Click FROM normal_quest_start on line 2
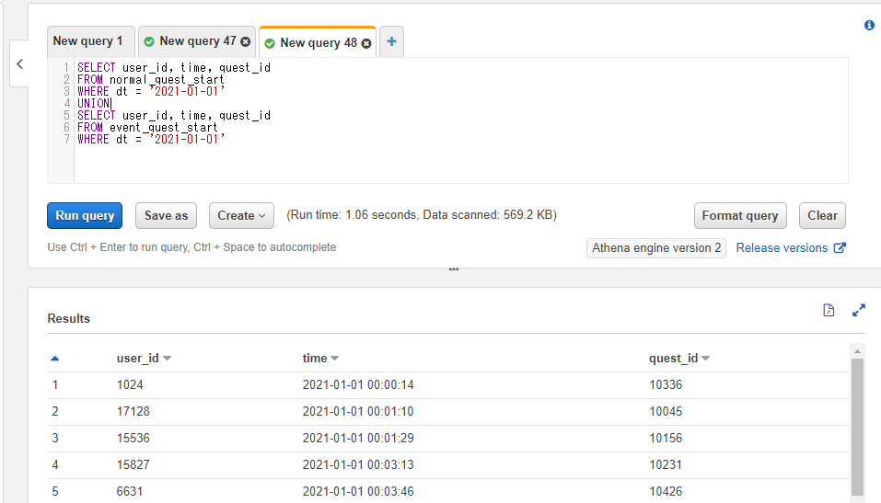This screenshot has width=881, height=503. (151, 80)
